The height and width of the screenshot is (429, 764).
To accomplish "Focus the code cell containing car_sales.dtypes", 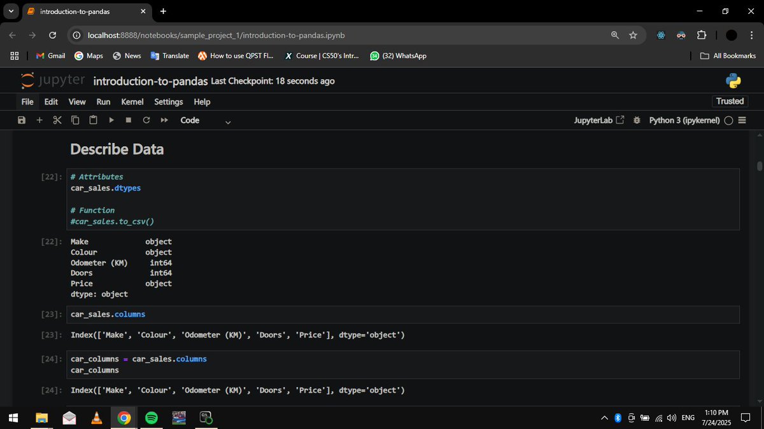I will (404, 200).
